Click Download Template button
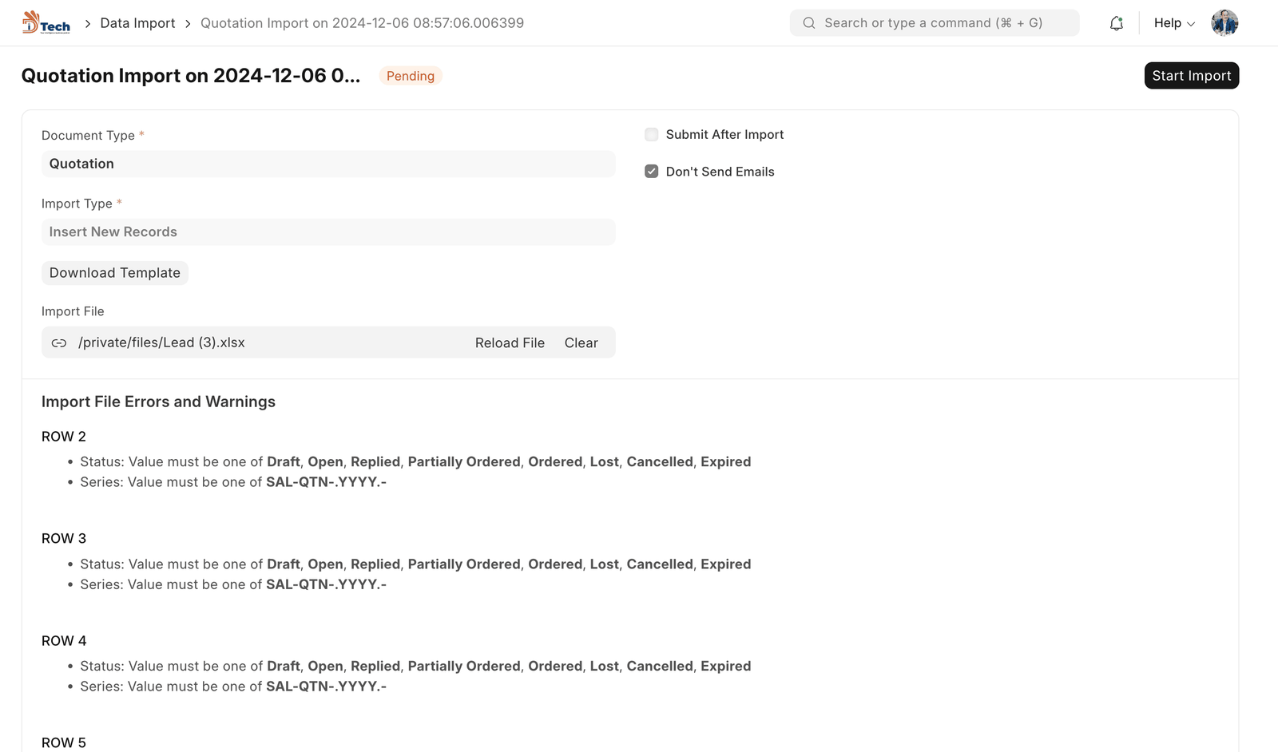 115,273
